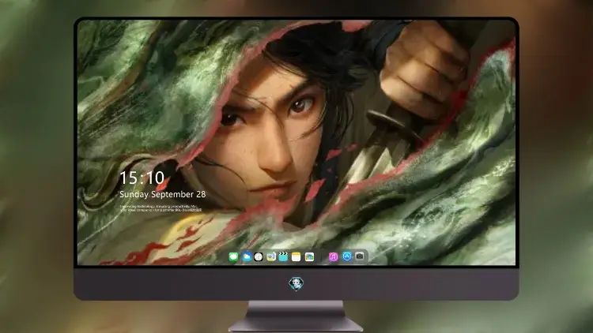The height and width of the screenshot is (333, 593).
Task: Open the blue App Store icon
Action: (x=347, y=256)
